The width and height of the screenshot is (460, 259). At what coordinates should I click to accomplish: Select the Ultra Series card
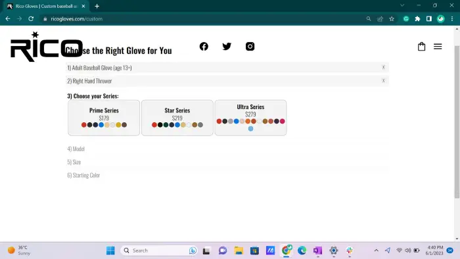250,118
